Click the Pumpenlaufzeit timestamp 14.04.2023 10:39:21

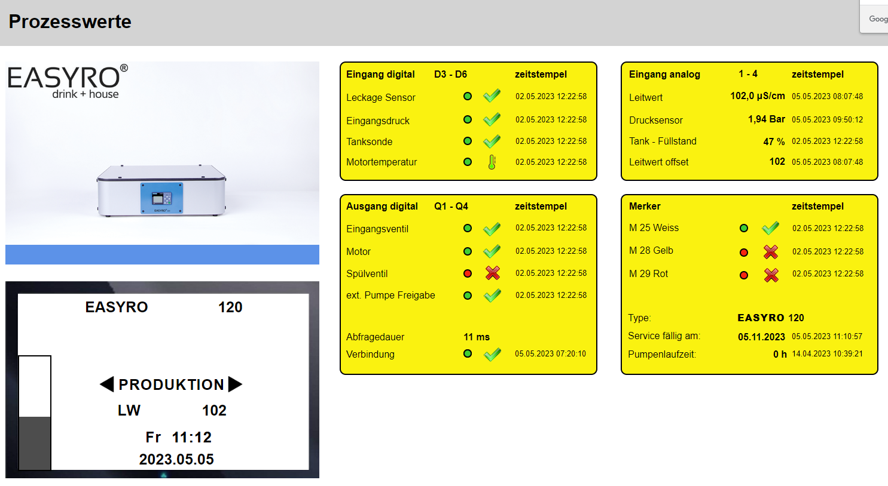coord(828,353)
